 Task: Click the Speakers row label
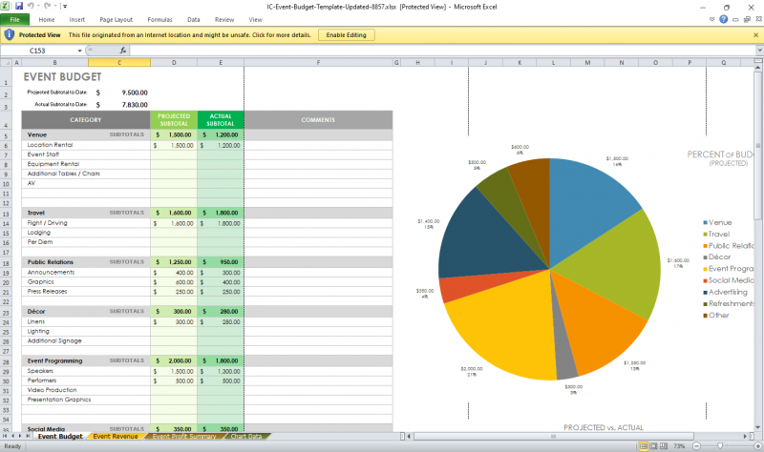point(40,371)
